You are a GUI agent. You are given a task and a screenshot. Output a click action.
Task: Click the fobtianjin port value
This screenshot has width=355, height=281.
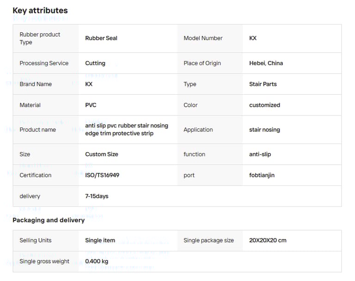point(262,175)
